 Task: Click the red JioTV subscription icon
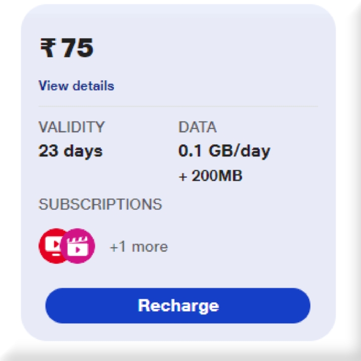pyautogui.click(x=52, y=246)
